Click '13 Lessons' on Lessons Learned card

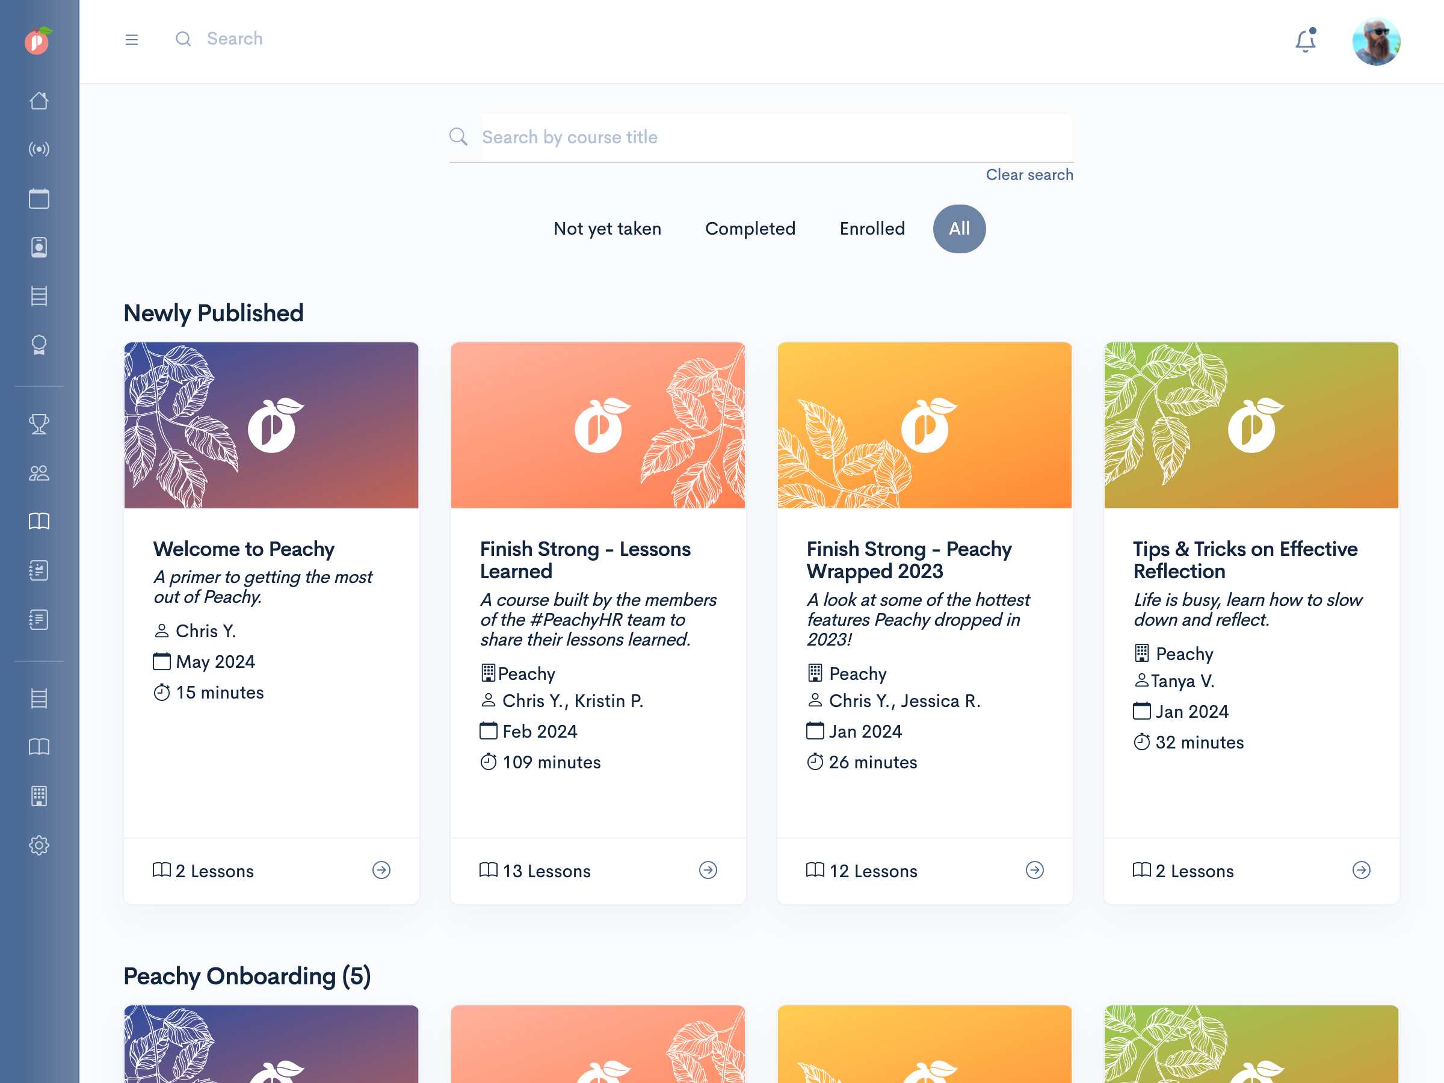(546, 871)
